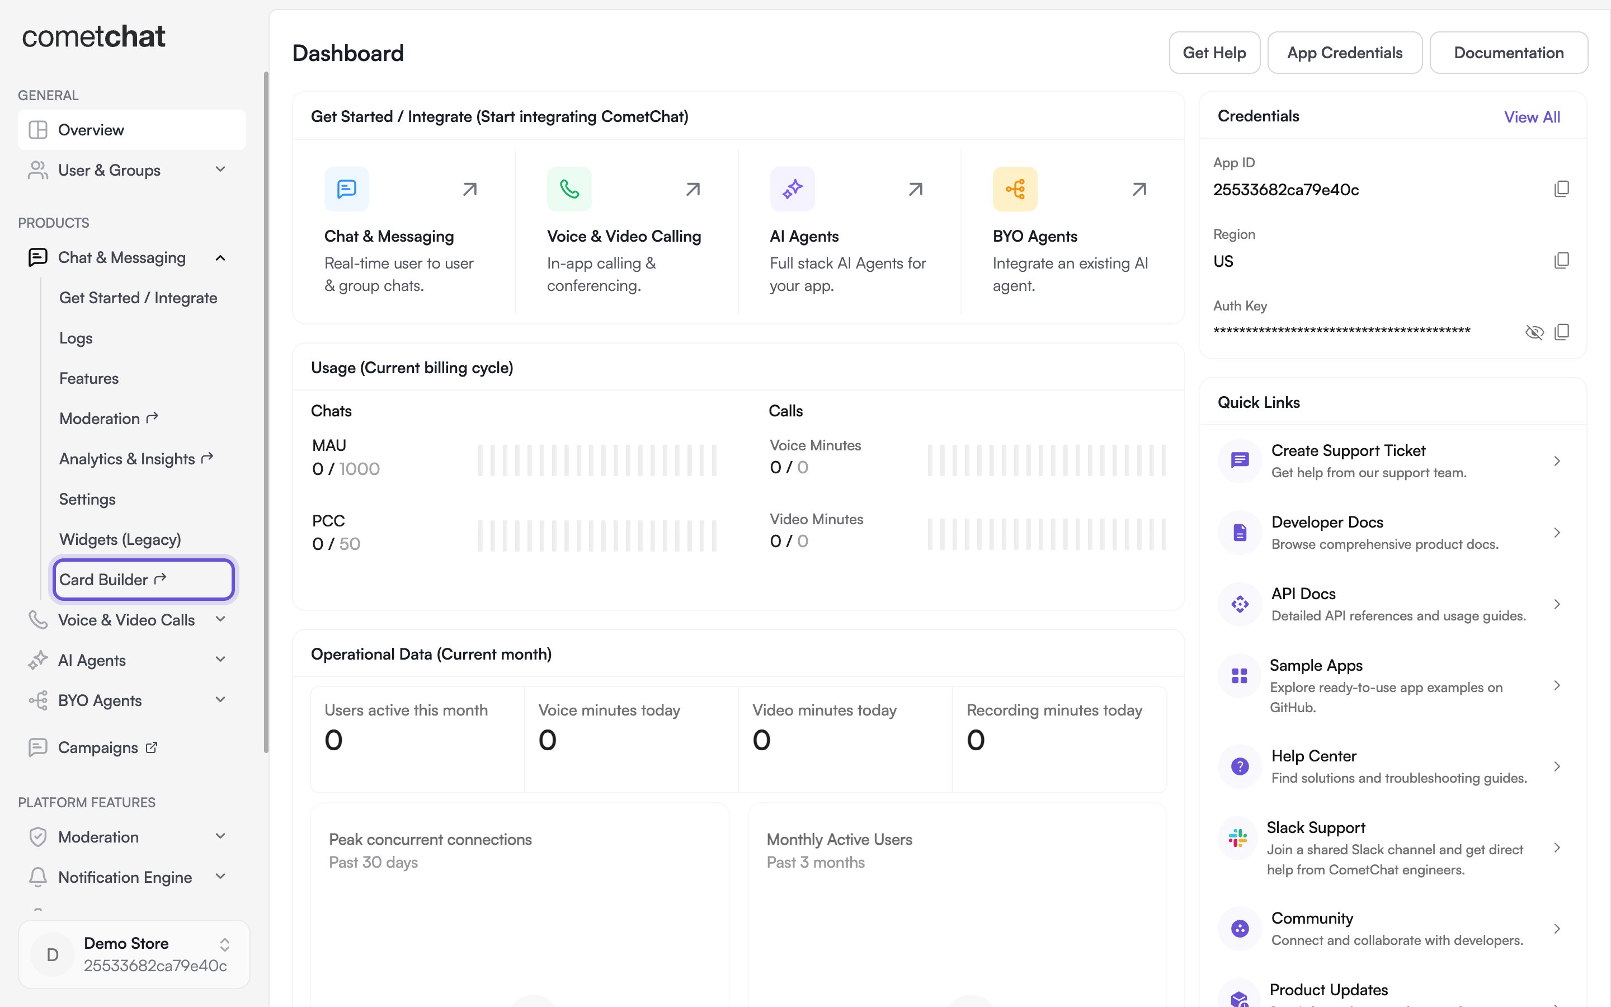Click the Community icon

(1240, 929)
